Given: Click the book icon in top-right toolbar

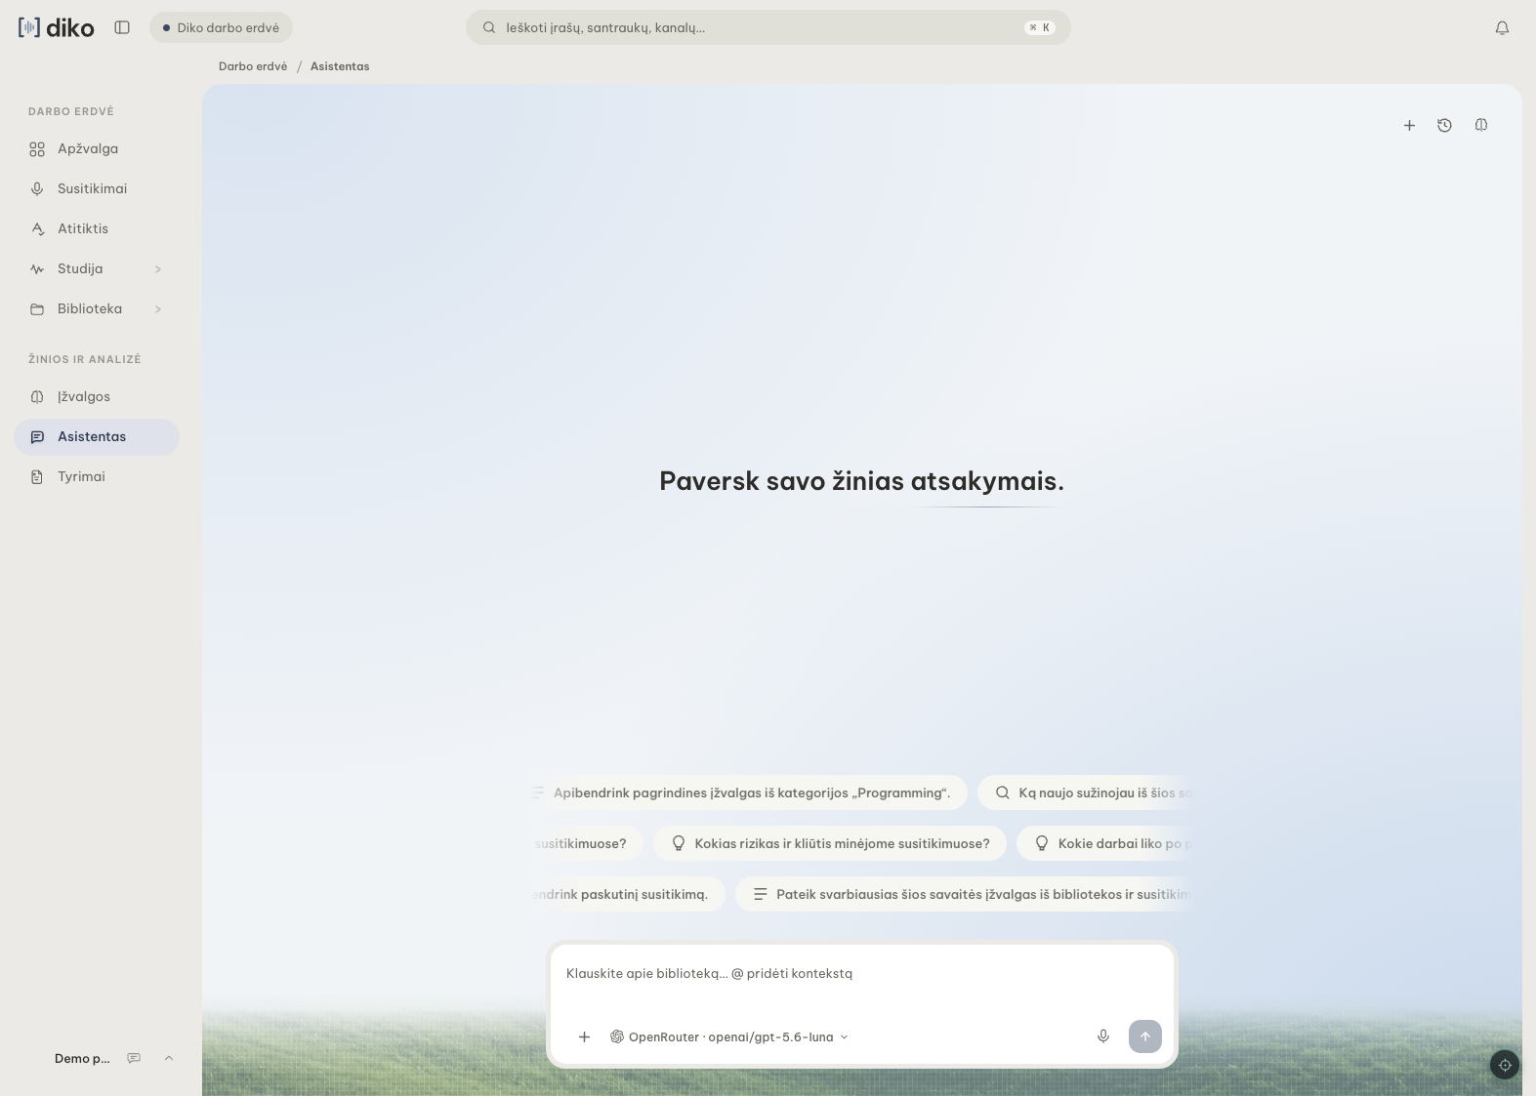Looking at the screenshot, I should coord(1481,125).
